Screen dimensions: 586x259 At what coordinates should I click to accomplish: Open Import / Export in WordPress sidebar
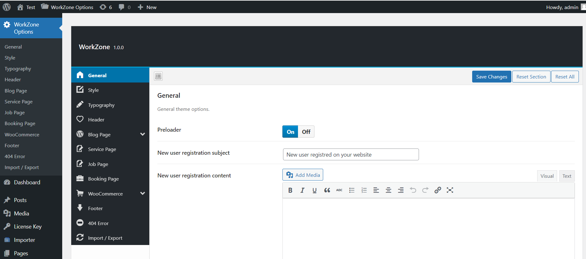coord(22,167)
